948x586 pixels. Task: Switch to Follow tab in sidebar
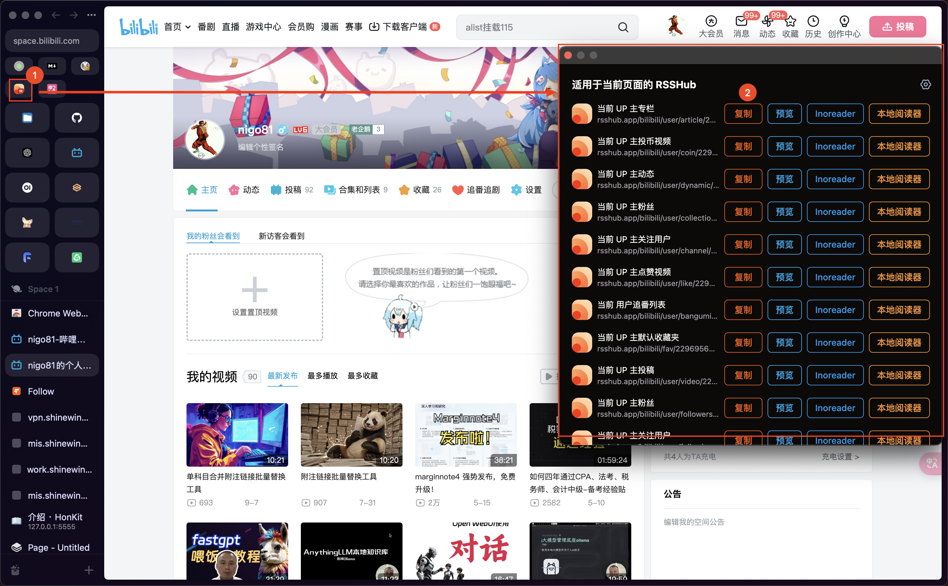click(x=52, y=391)
